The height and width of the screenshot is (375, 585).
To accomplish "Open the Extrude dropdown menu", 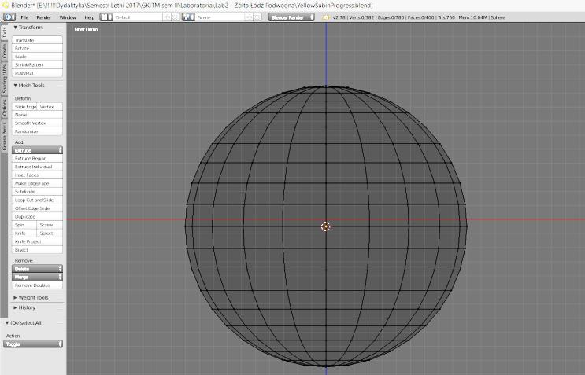I will (37, 150).
